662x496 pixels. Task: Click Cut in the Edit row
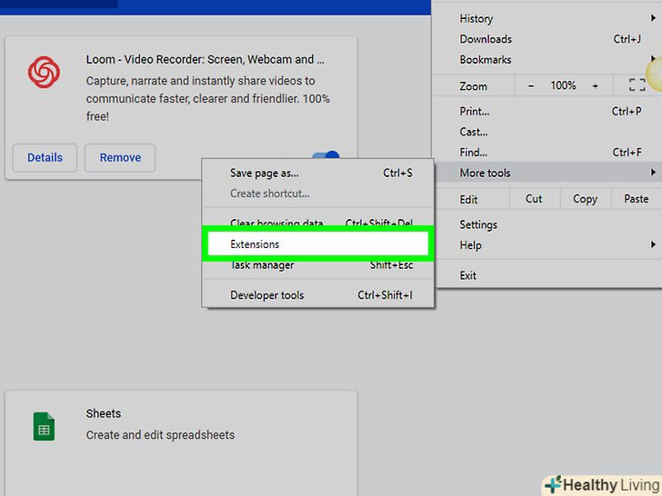tap(534, 199)
